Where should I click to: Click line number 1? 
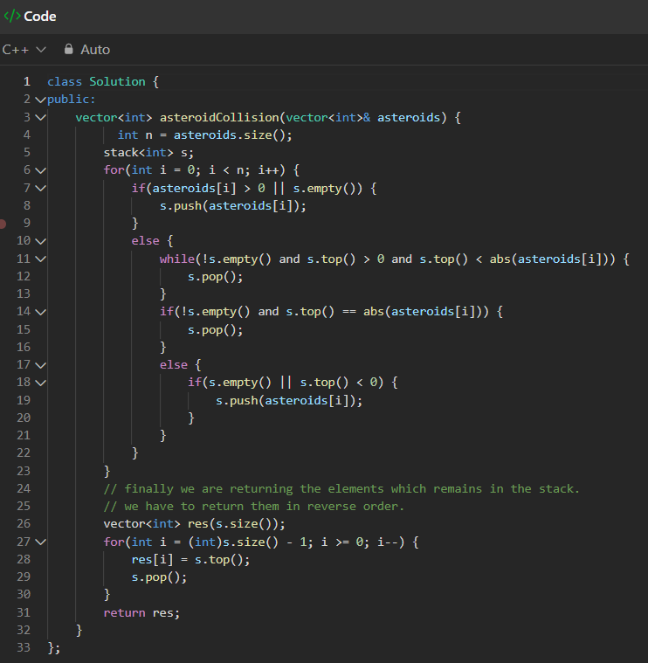27,81
